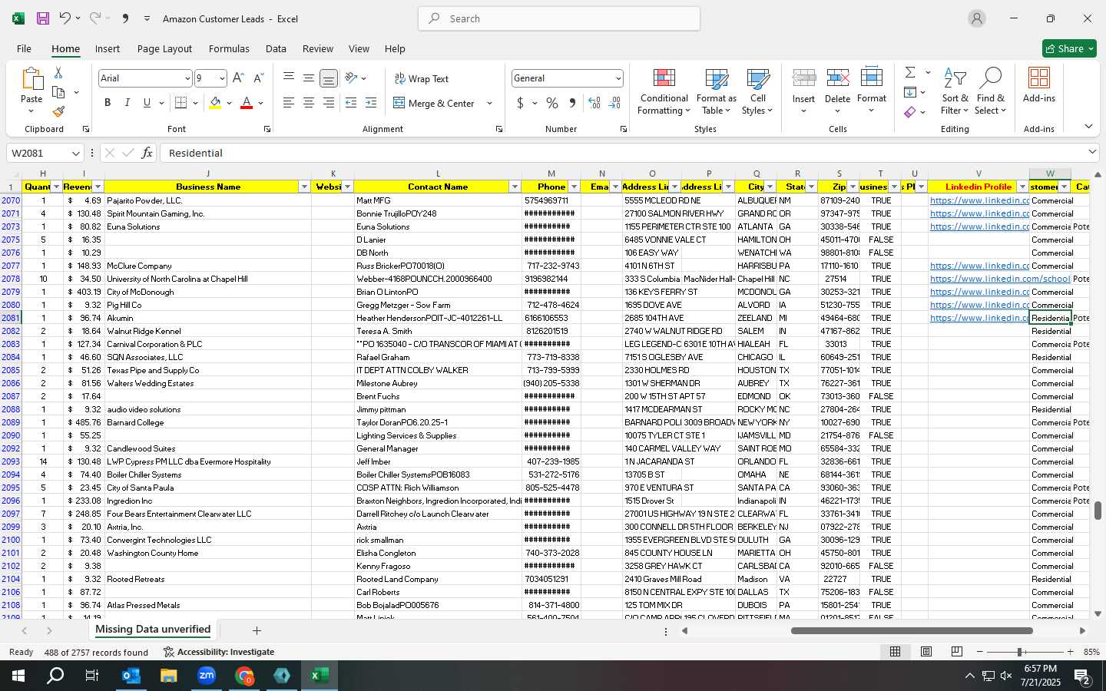1106x691 pixels.
Task: Toggle italic formatting
Action: click(x=127, y=103)
